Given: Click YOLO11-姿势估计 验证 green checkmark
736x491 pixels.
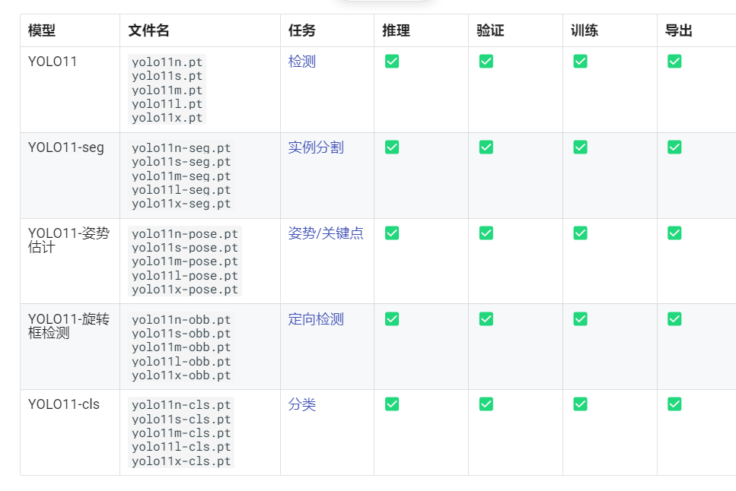Looking at the screenshot, I should point(486,233).
